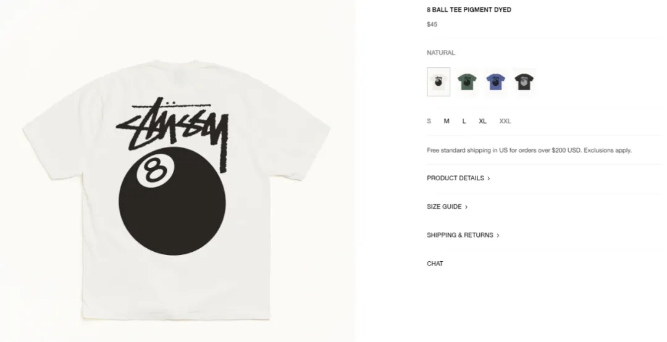Select the Natural white tee color swatch
Screen dimensions: 667x342
pos(438,81)
